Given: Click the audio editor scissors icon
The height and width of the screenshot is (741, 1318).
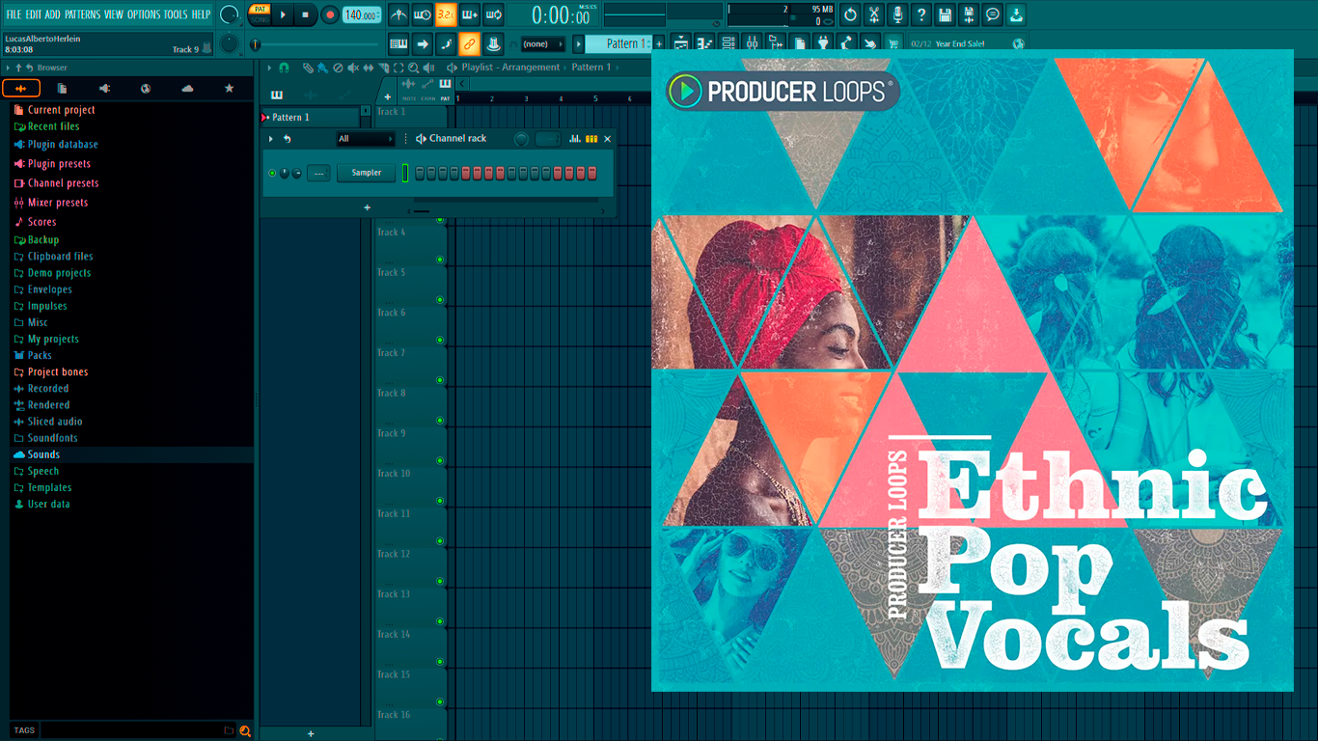Looking at the screenshot, I should (x=874, y=14).
